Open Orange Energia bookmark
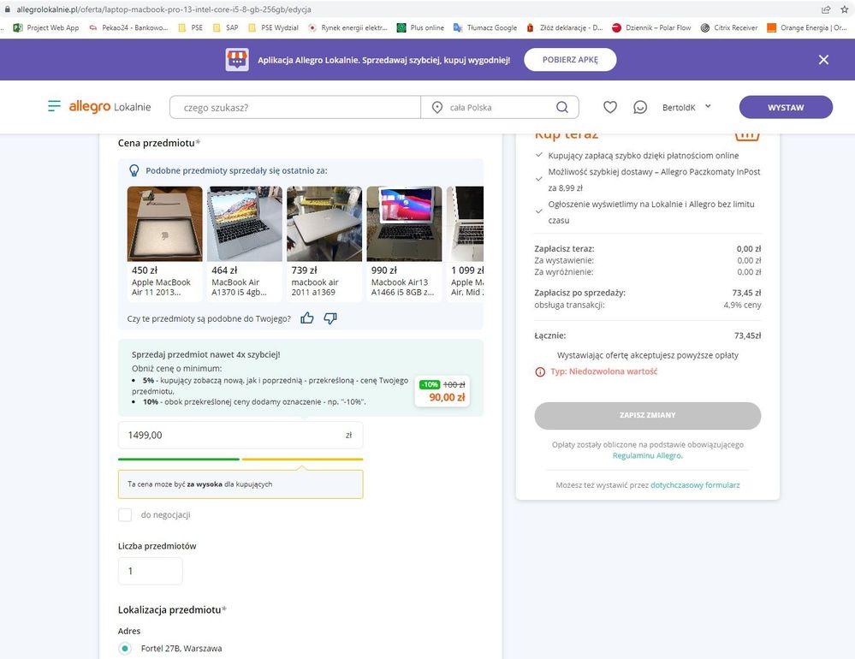The height and width of the screenshot is (659, 855). (x=807, y=27)
